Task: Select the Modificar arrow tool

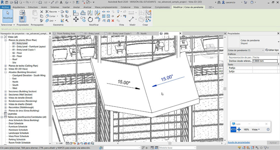Action: click(8, 15)
